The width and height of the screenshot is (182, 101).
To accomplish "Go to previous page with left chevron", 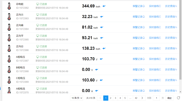I will click(x=100, y=98).
